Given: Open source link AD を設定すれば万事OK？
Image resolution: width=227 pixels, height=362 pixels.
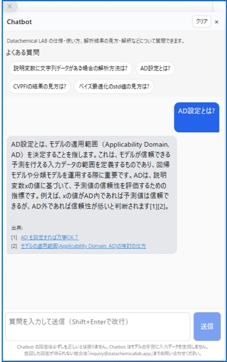Looking at the screenshot, I should point(50,238).
